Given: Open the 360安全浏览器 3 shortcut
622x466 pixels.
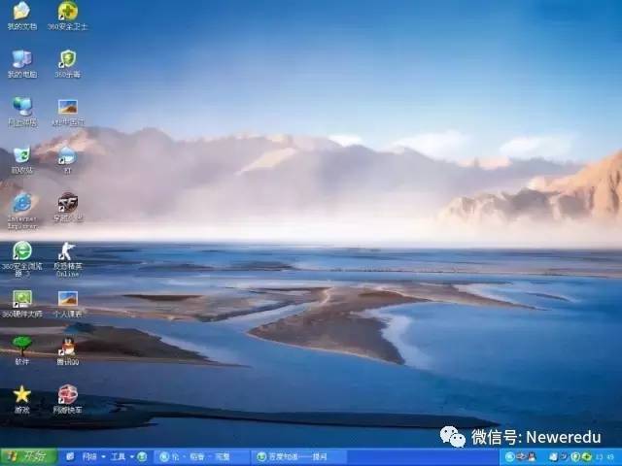Looking at the screenshot, I should tap(21, 259).
